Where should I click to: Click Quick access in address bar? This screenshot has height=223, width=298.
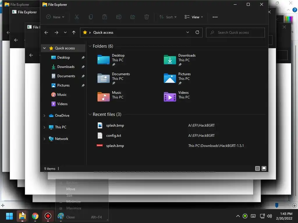103,33
